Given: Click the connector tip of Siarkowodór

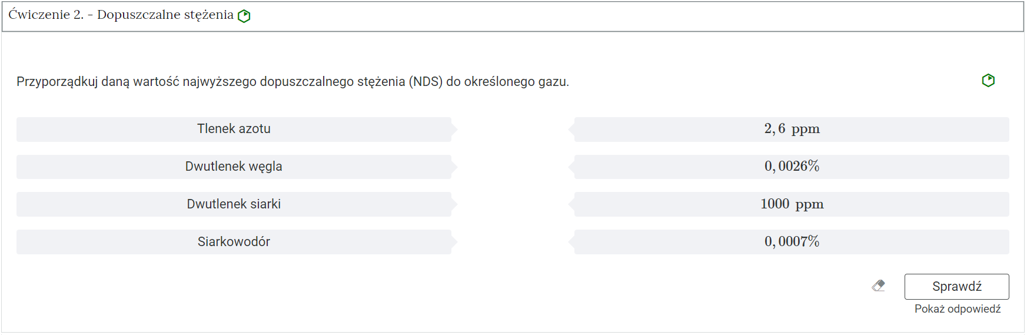Looking at the screenshot, I should point(454,242).
